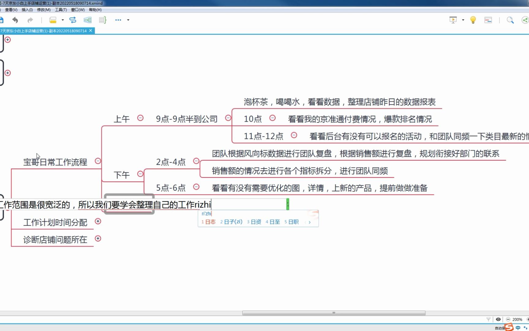This screenshot has height=331, width=529.
Task: Click the Sogou input method S icon
Action: point(509,327)
